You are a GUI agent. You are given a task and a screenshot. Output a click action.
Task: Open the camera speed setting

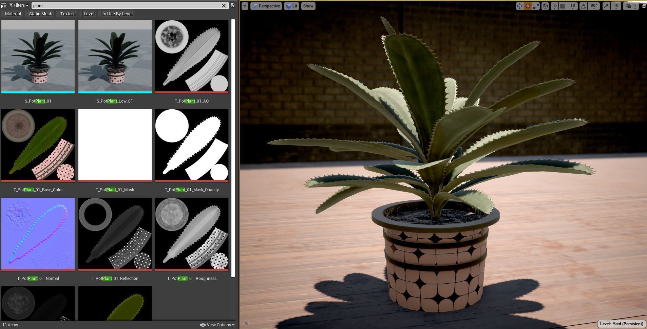click(631, 6)
